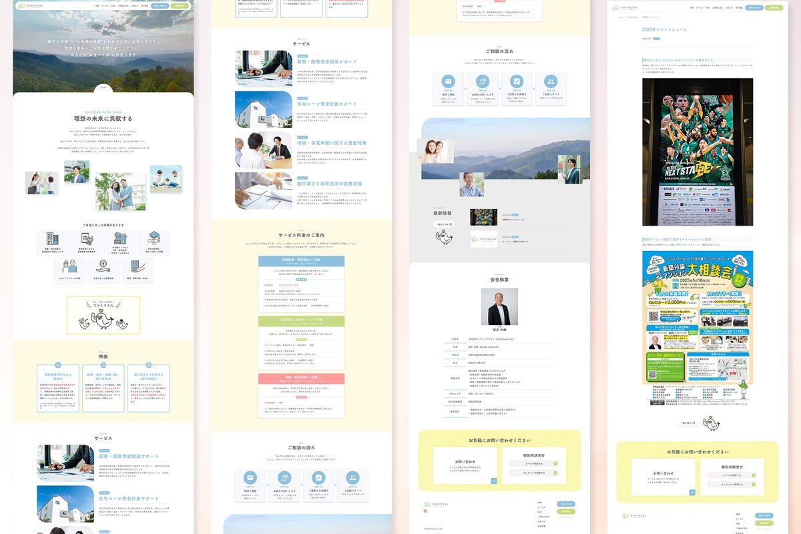Click オンラインで相談する button in third mockup
This screenshot has width=801, height=534.
[533, 473]
